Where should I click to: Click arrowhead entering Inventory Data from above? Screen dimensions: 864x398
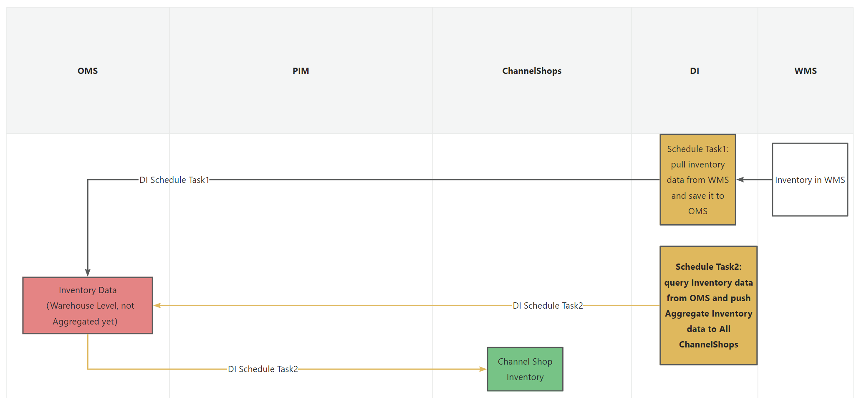click(88, 273)
